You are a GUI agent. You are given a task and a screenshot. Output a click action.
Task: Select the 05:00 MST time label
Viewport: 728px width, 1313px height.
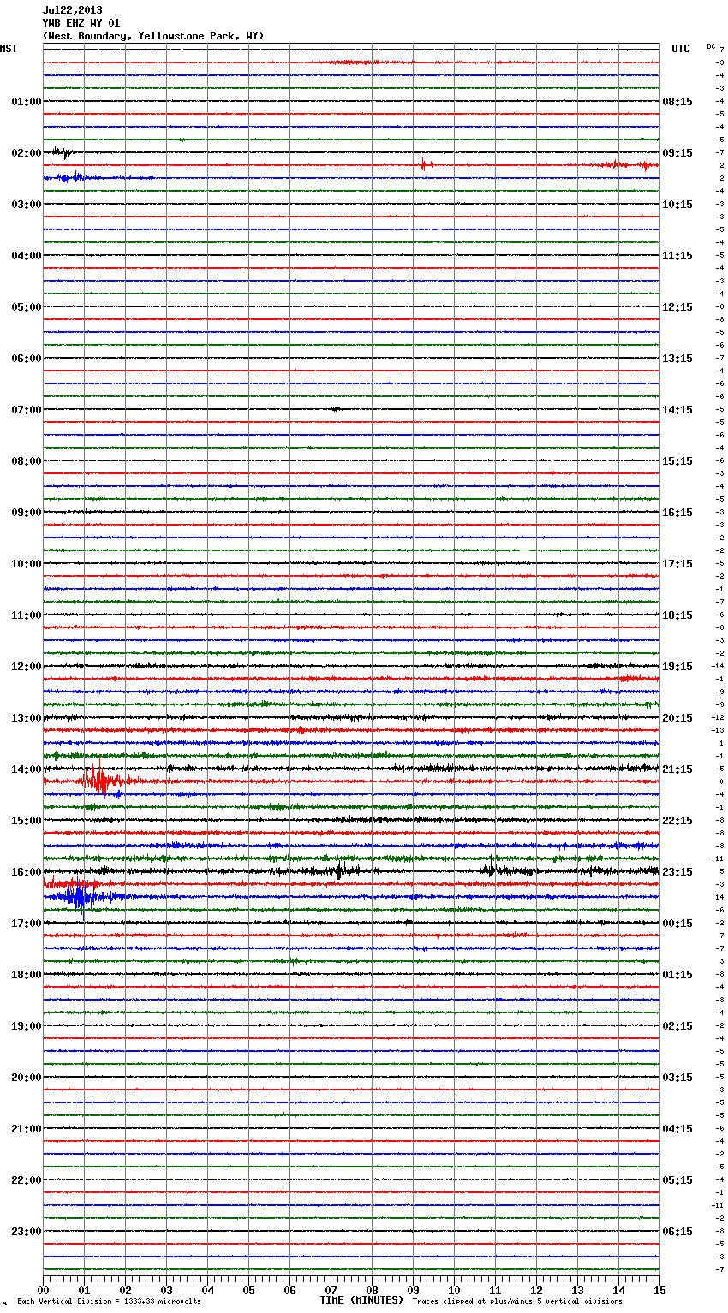(x=27, y=307)
